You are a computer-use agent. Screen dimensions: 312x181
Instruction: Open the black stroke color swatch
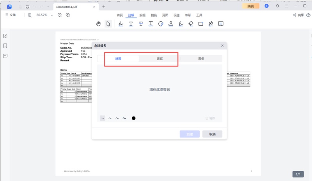tap(133, 118)
